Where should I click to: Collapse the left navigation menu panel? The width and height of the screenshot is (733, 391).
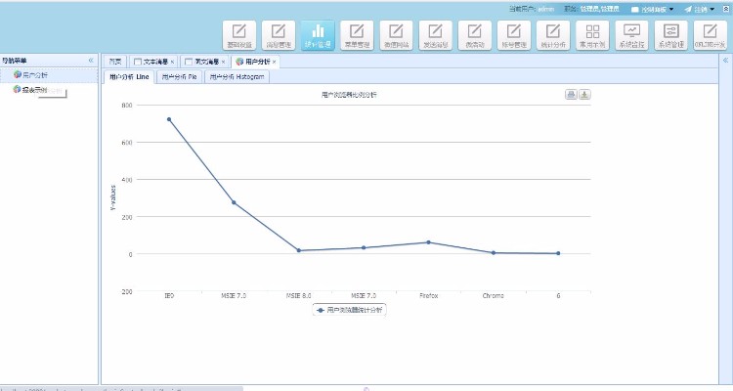[x=91, y=61]
